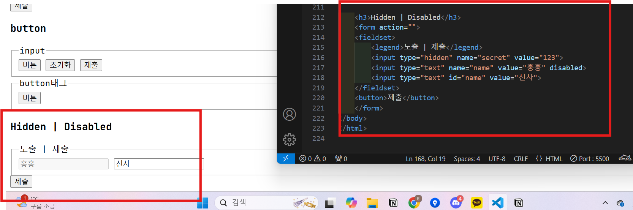Place cursor on the type="hidden" input line
This screenshot has width=633, height=210.
pos(467,58)
